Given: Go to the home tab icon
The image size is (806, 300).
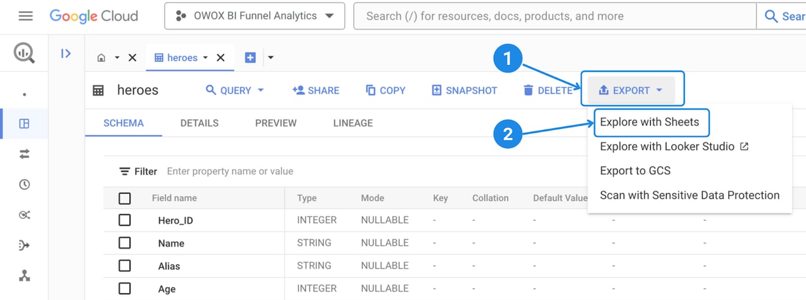Looking at the screenshot, I should tap(101, 57).
